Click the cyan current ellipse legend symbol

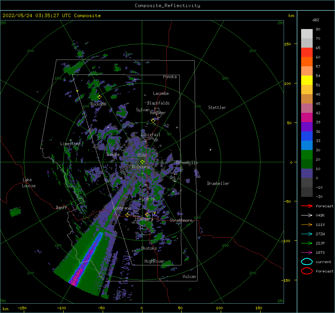click(x=307, y=262)
